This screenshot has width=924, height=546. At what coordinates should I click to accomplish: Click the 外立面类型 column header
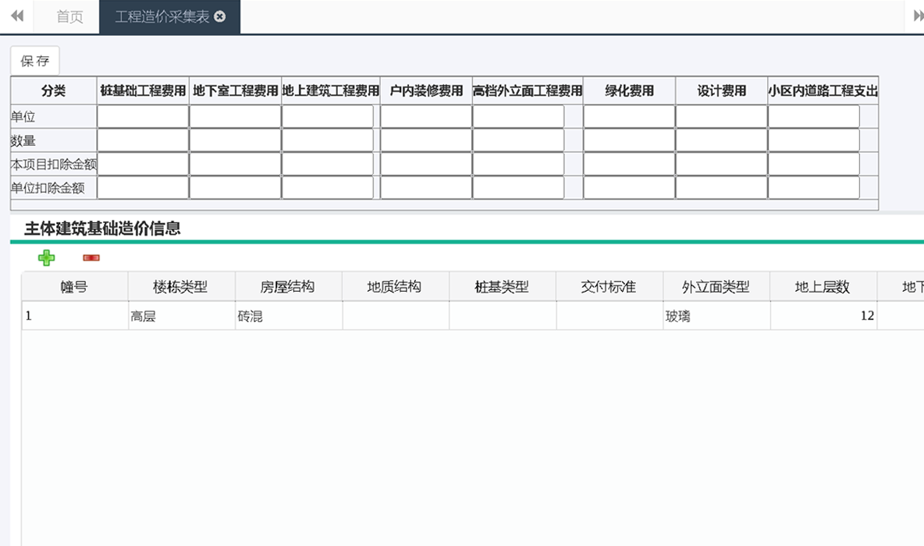(716, 286)
